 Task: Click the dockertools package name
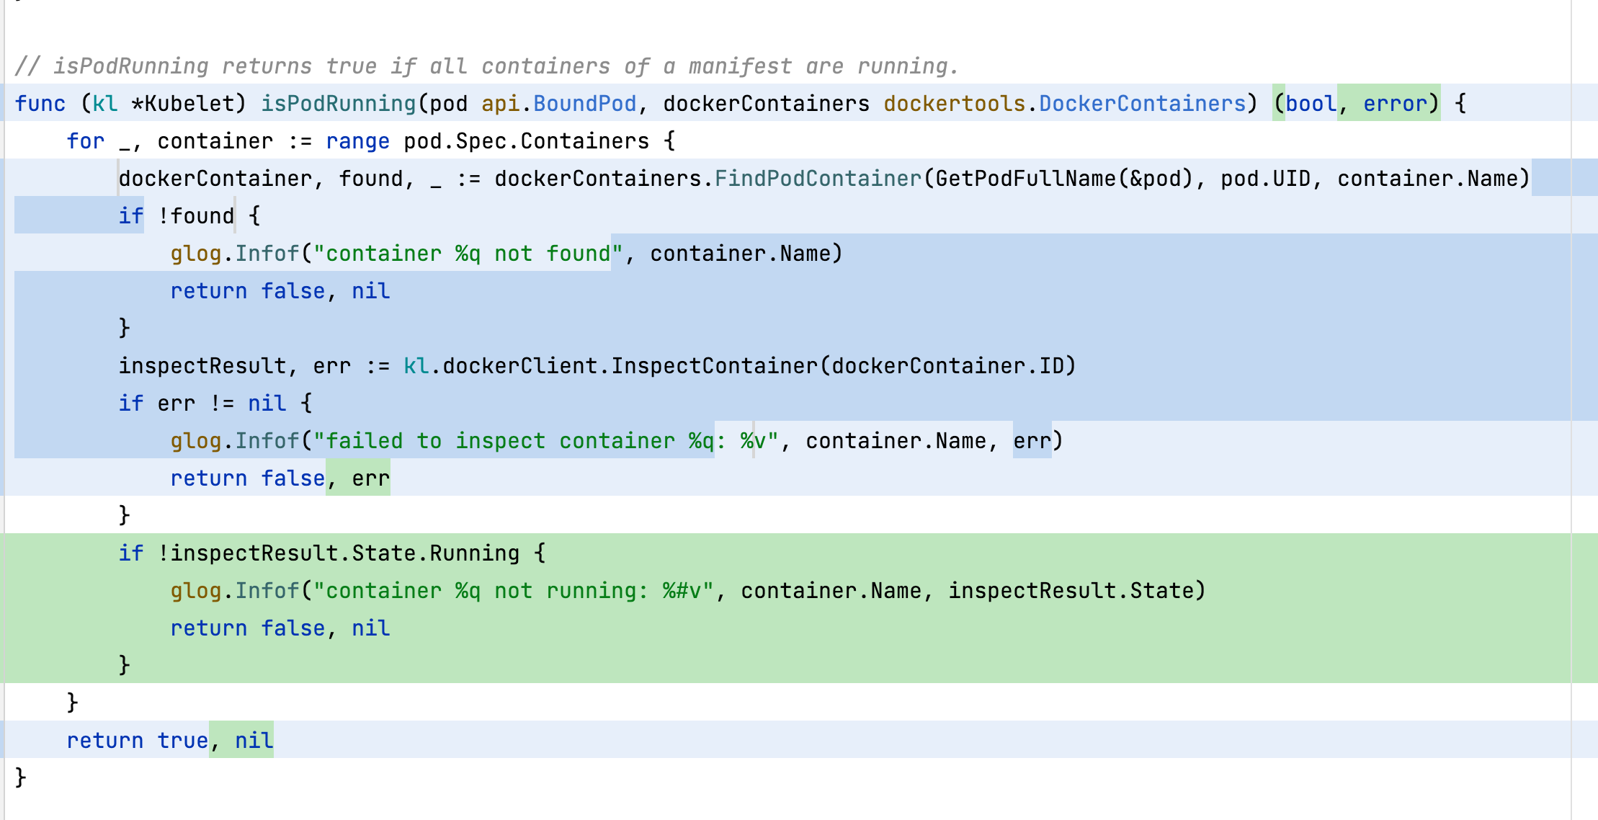(x=954, y=104)
